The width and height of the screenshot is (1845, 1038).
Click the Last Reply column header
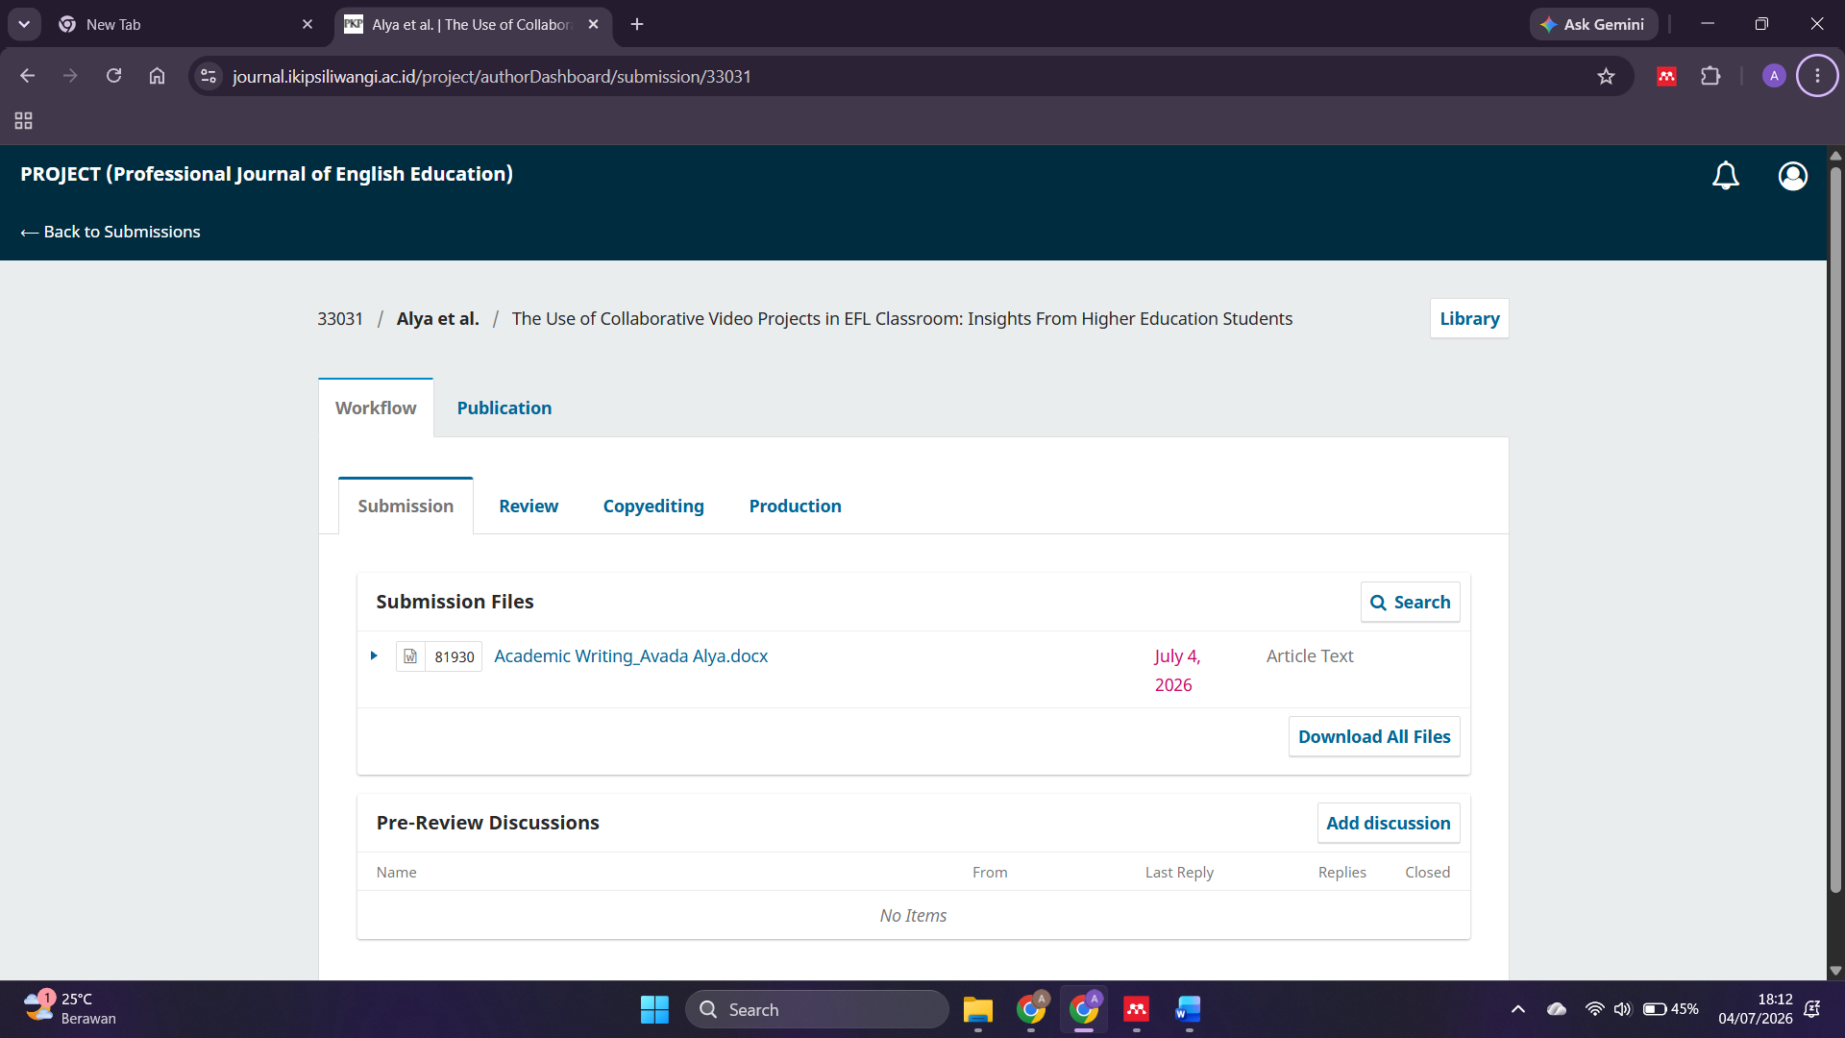1179,872
